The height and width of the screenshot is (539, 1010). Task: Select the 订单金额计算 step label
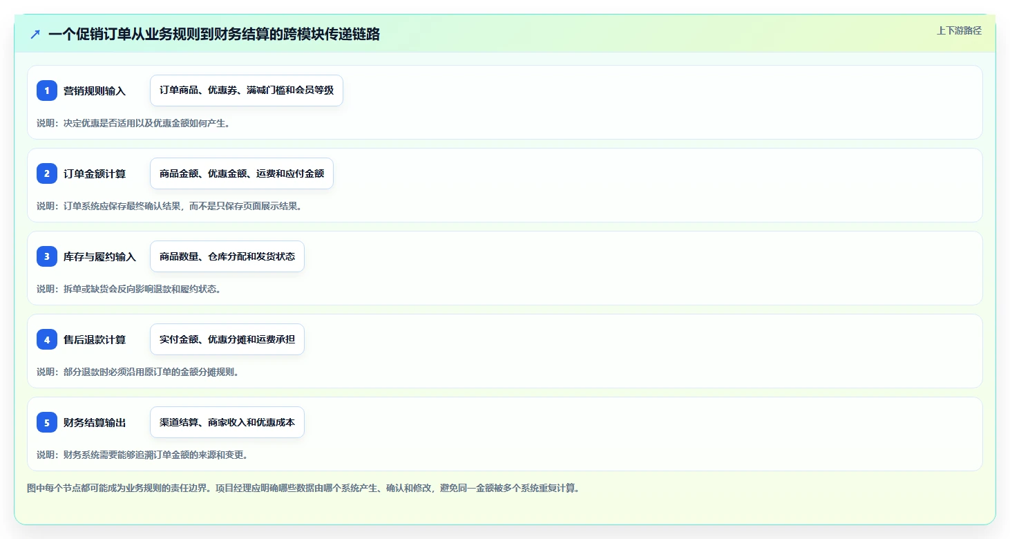coord(95,173)
